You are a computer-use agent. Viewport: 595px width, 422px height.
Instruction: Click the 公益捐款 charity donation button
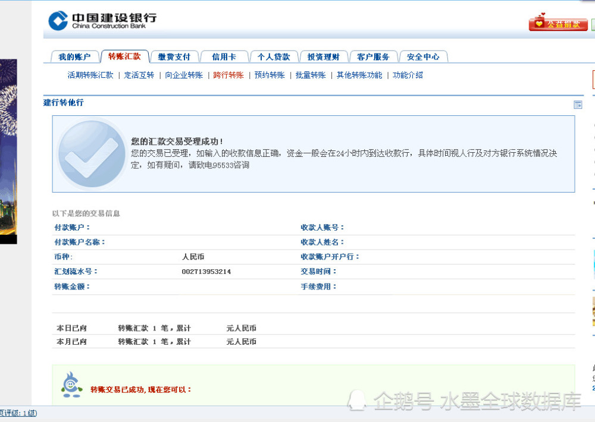558,25
